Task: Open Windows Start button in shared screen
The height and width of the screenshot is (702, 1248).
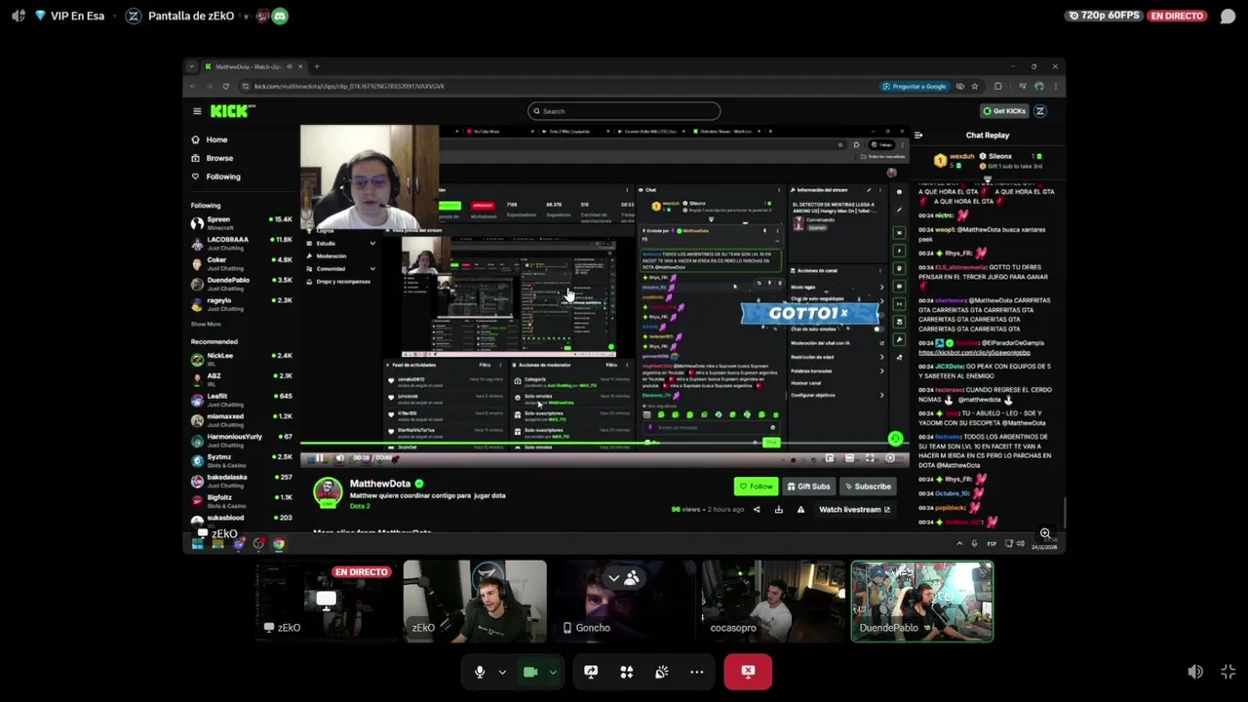Action: click(197, 544)
